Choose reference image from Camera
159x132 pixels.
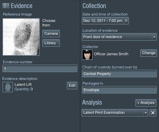coord(51,33)
